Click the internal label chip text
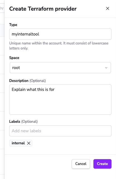 click(18, 143)
